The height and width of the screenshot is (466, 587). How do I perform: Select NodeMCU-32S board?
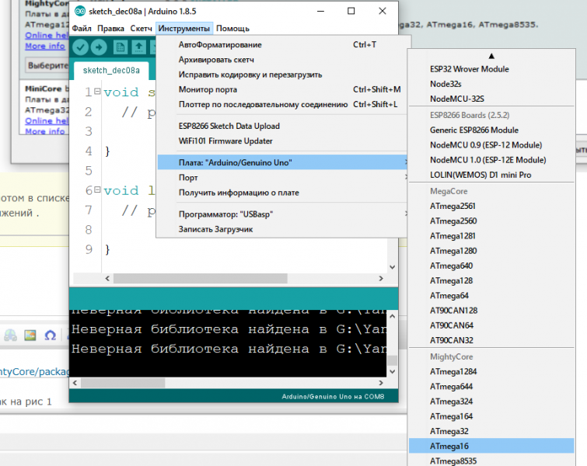coord(491,99)
